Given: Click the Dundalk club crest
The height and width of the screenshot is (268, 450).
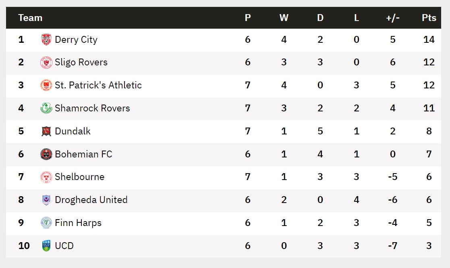Looking at the screenshot, I should [46, 131].
